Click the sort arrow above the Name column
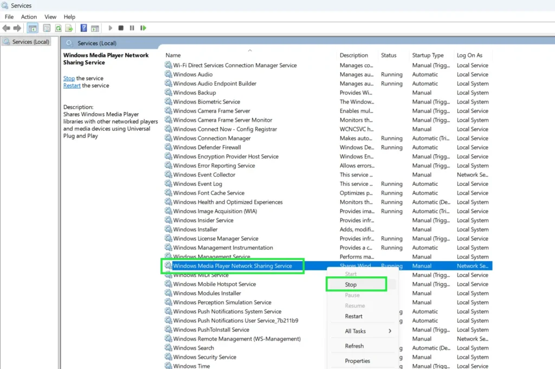Image resolution: width=555 pixels, height=369 pixels. [250, 50]
